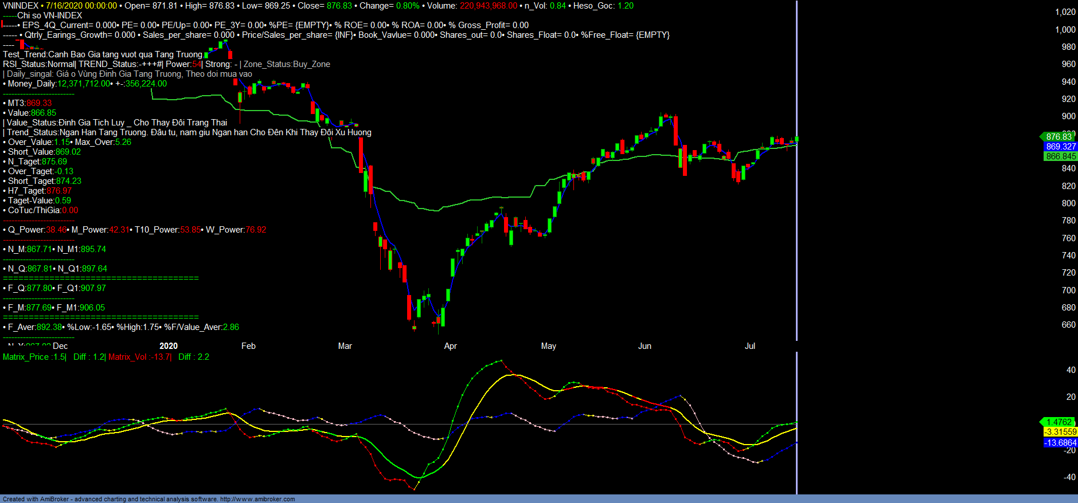Select the Apr marker on the time axis
The image size is (1078, 503).
[450, 346]
